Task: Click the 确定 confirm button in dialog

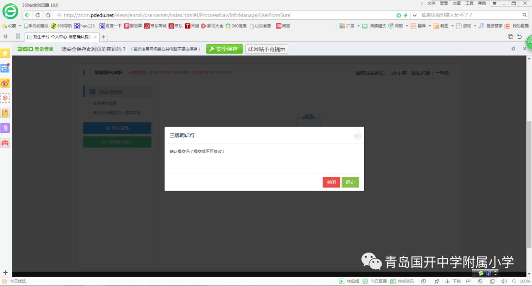Action: click(350, 182)
